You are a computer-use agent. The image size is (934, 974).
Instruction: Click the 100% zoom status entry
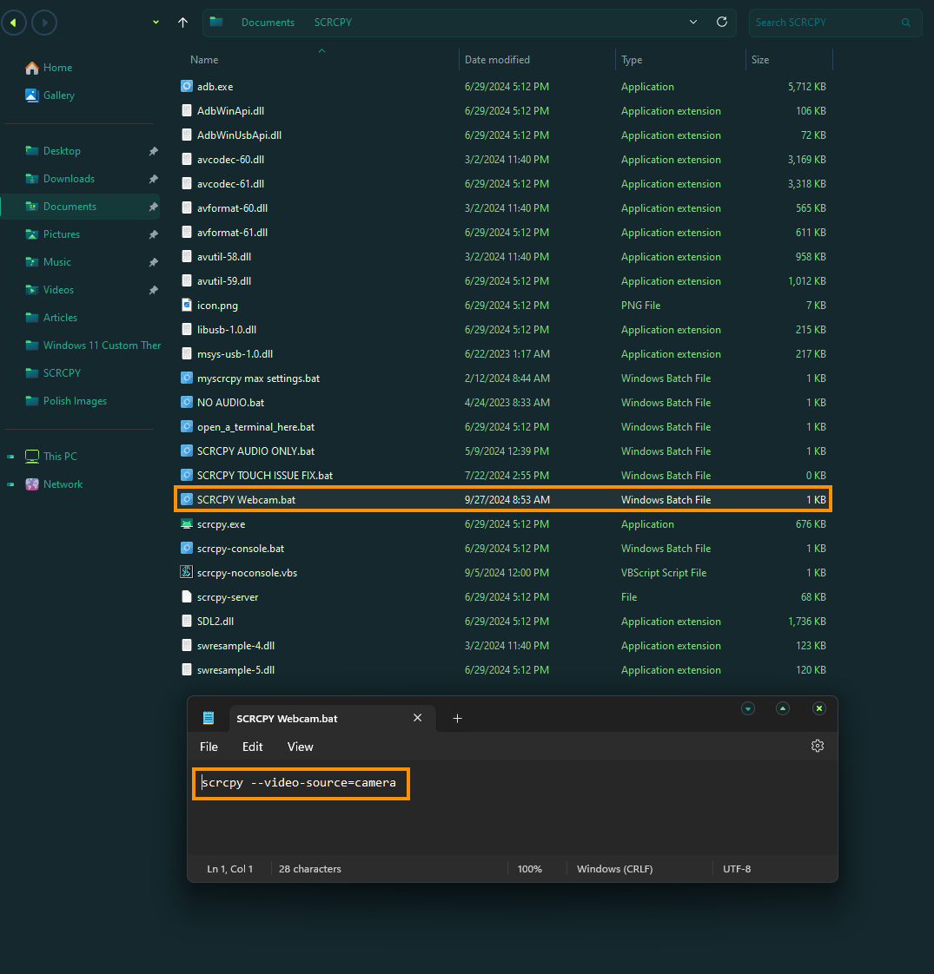pyautogui.click(x=530, y=869)
